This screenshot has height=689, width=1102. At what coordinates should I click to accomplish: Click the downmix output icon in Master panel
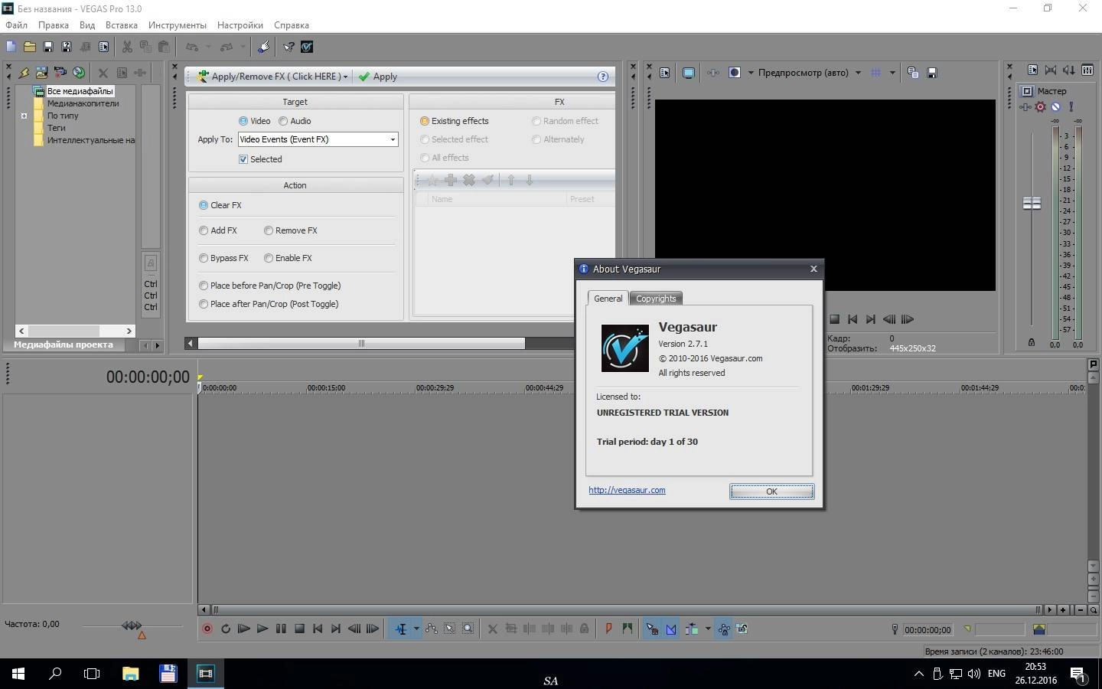1051,70
